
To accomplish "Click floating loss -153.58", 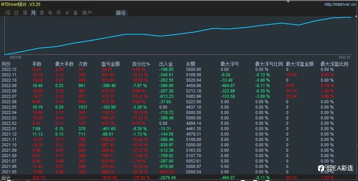I will (228, 96).
